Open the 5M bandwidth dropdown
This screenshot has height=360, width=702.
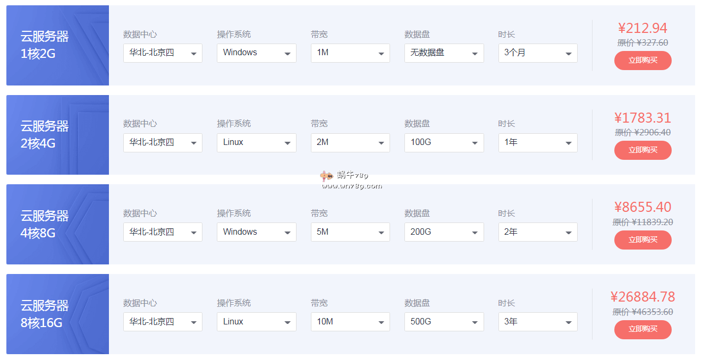pyautogui.click(x=350, y=232)
